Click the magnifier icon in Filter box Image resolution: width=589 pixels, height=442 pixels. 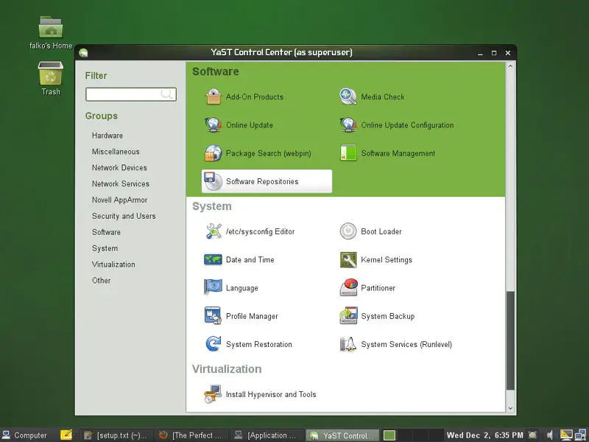click(x=167, y=94)
